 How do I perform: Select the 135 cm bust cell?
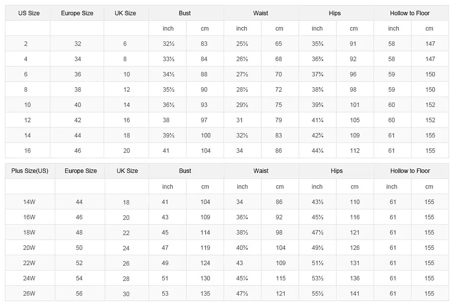pyautogui.click(x=205, y=294)
